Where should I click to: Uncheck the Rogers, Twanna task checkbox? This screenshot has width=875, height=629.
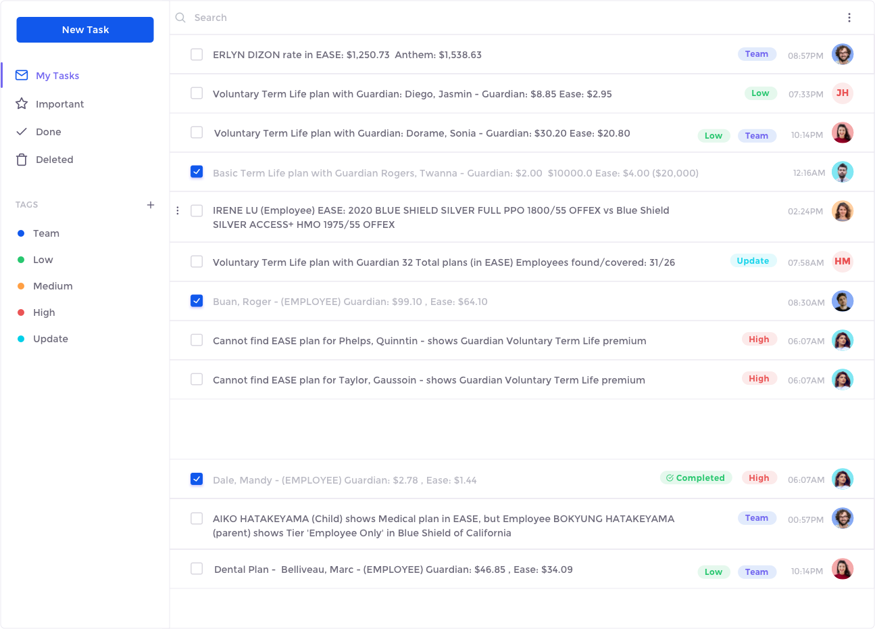click(197, 172)
